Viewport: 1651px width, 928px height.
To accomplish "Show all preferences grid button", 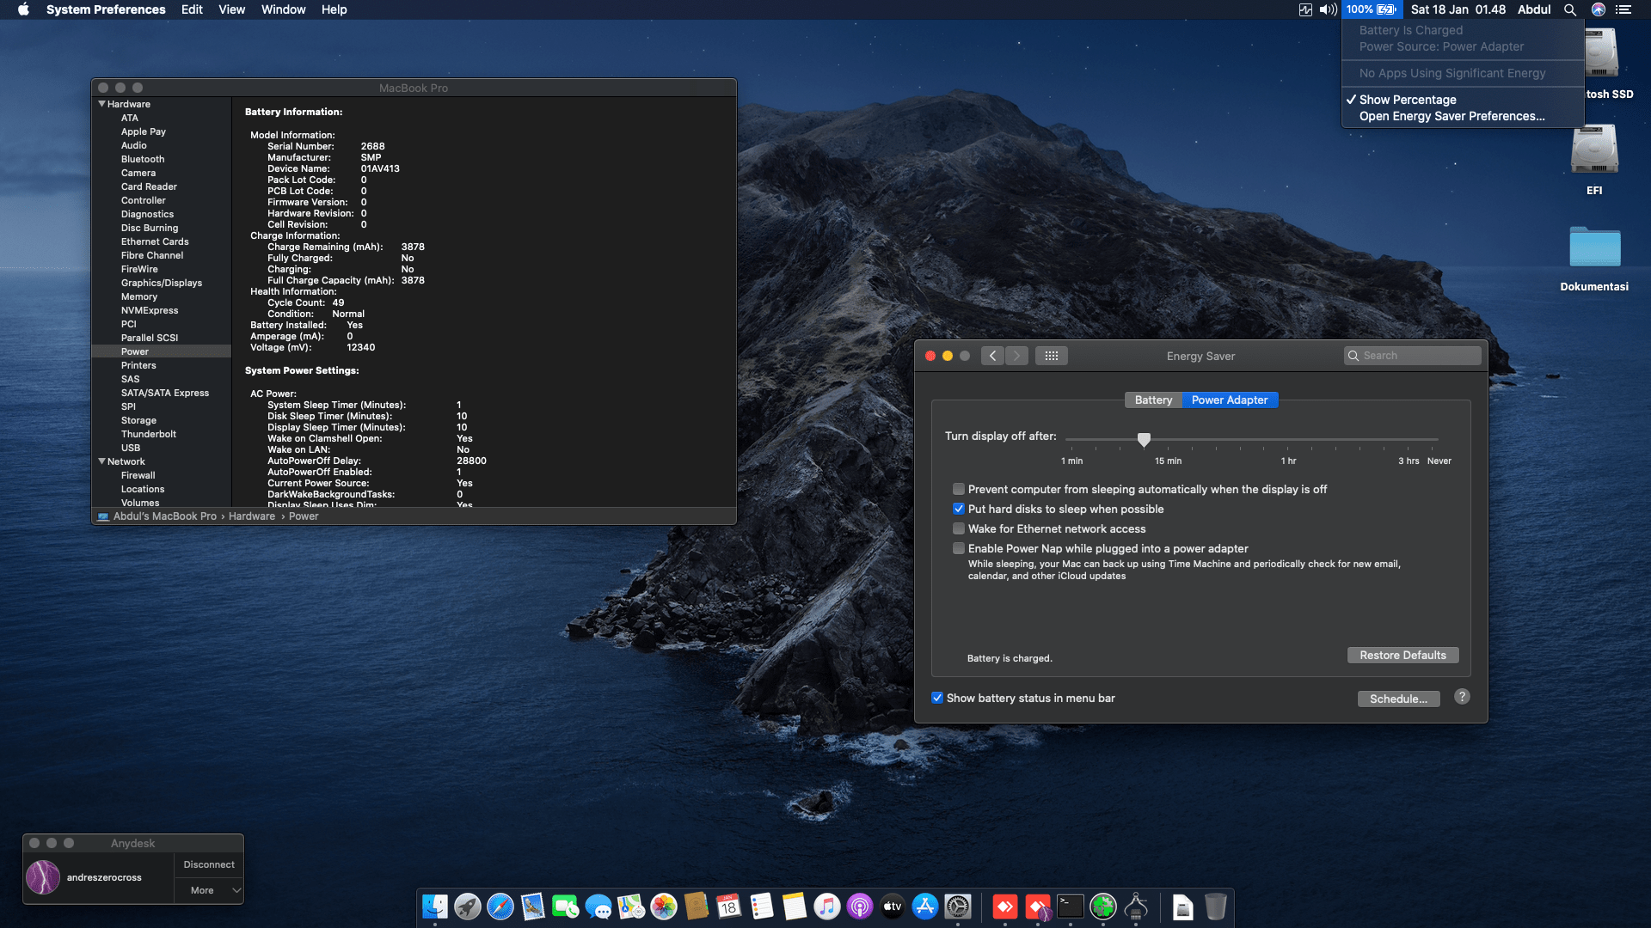I will pyautogui.click(x=1051, y=356).
